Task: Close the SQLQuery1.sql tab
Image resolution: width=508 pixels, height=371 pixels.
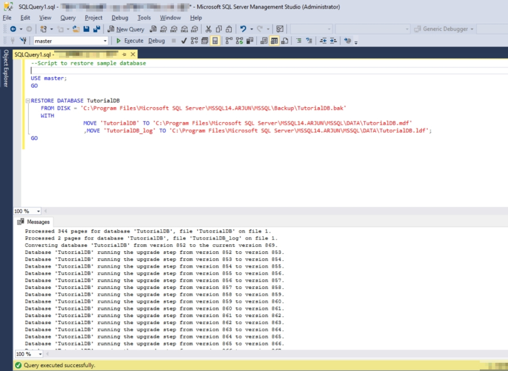Action: click(x=133, y=55)
